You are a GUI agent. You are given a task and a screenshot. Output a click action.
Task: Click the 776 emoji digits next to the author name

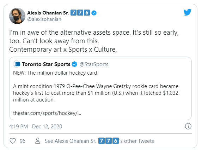80,13
